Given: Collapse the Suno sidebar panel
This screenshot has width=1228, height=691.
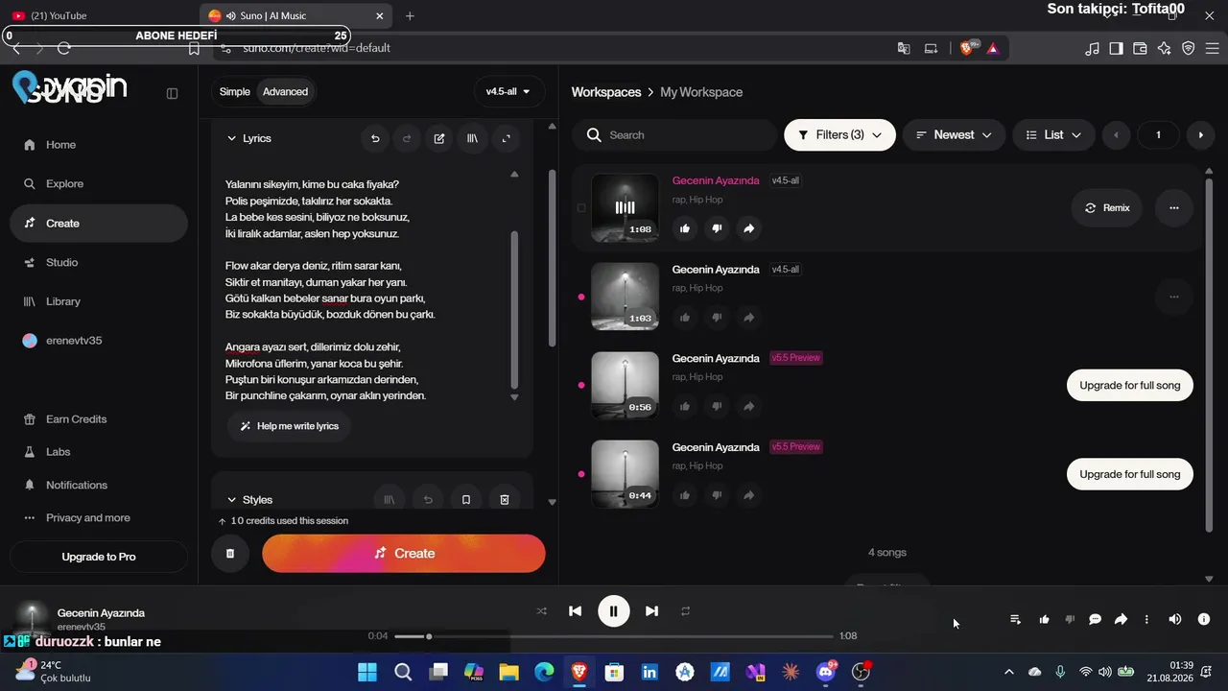Looking at the screenshot, I should coord(172,93).
